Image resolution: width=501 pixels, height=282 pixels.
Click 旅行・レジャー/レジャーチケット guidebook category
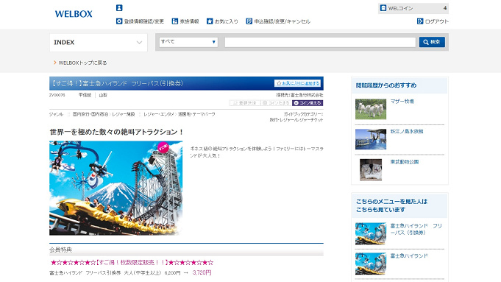296,120
